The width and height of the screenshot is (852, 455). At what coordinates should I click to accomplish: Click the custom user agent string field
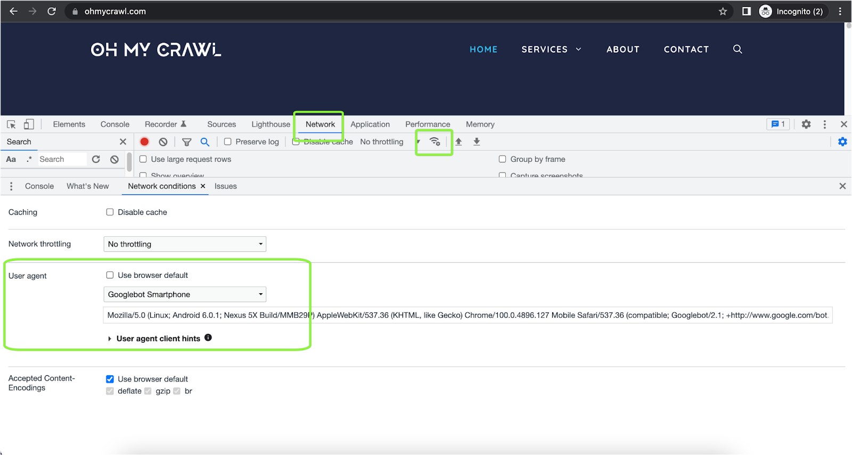coord(468,315)
